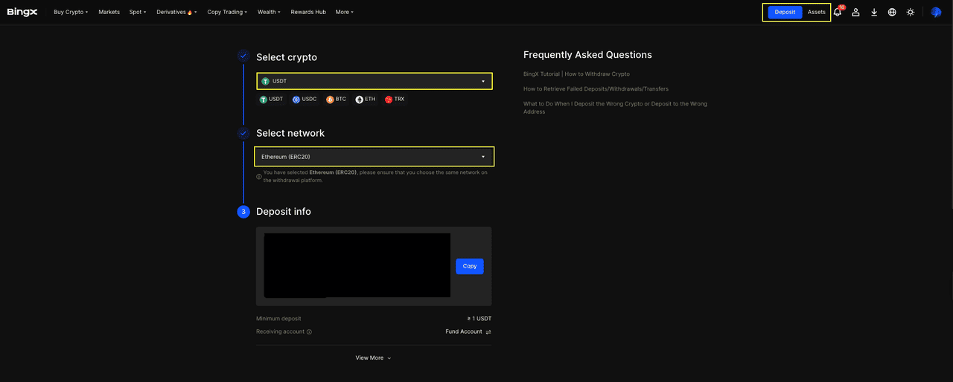
Task: Open the Buy Crypto menu
Action: pyautogui.click(x=71, y=12)
